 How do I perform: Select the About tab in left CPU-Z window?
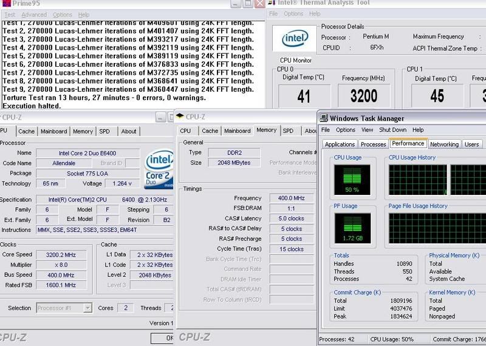point(129,131)
